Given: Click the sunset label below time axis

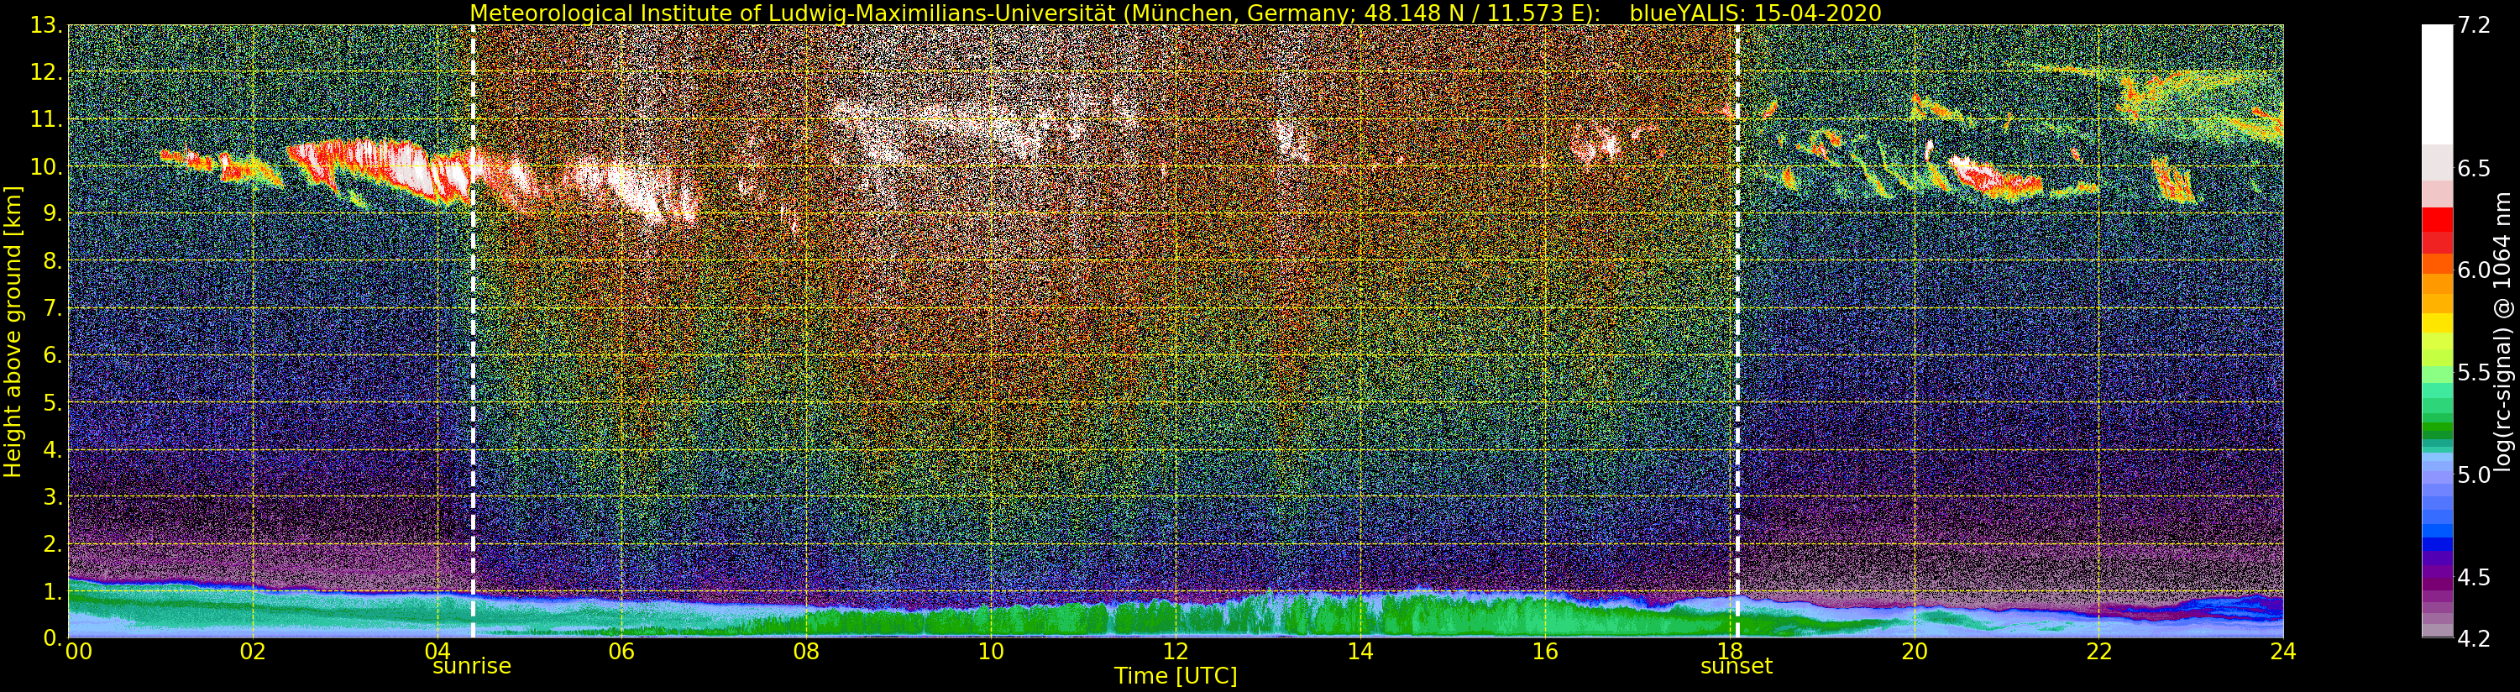Looking at the screenshot, I should pos(1737,667).
